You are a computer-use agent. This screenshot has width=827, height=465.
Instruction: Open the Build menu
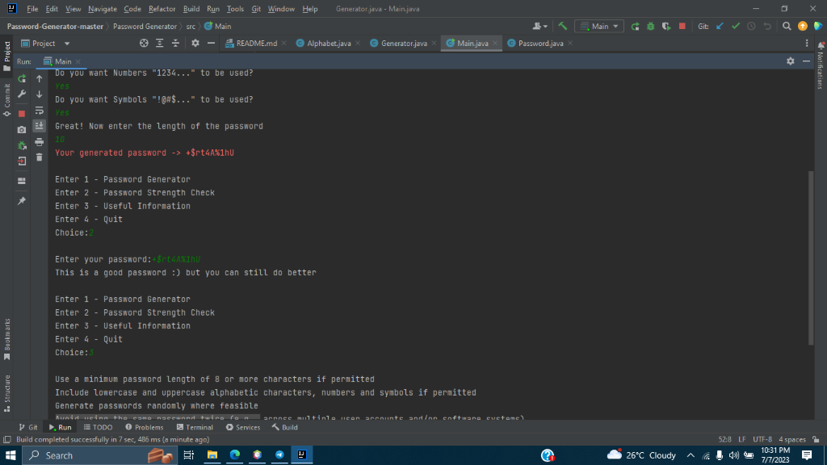coord(191,9)
